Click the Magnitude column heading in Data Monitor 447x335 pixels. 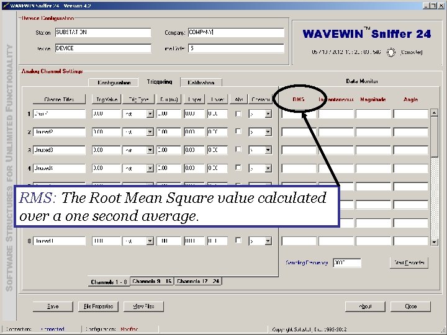coord(373,99)
